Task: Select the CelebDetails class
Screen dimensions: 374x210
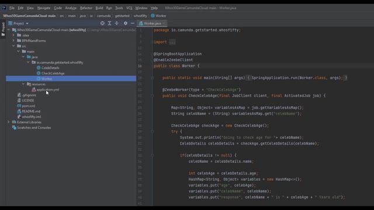Action: point(50,68)
